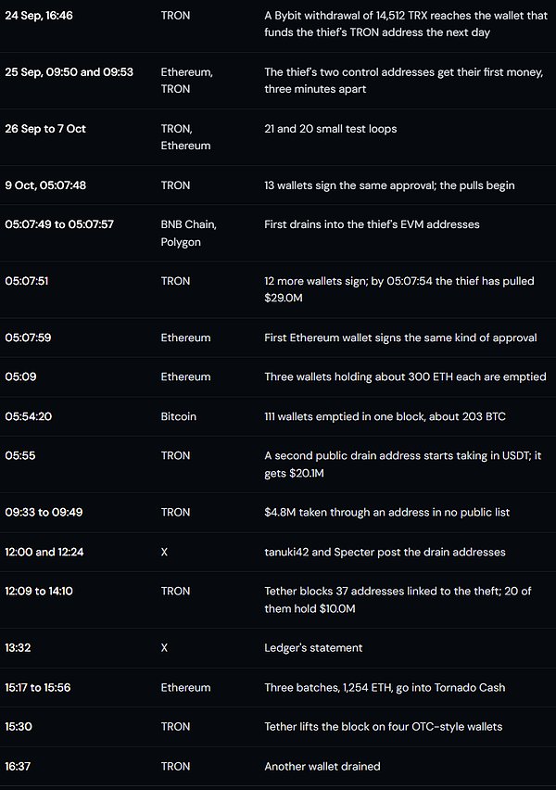Click the 21 and 20 small test loops text
Viewport: 556px width, 790px height.
point(331,129)
